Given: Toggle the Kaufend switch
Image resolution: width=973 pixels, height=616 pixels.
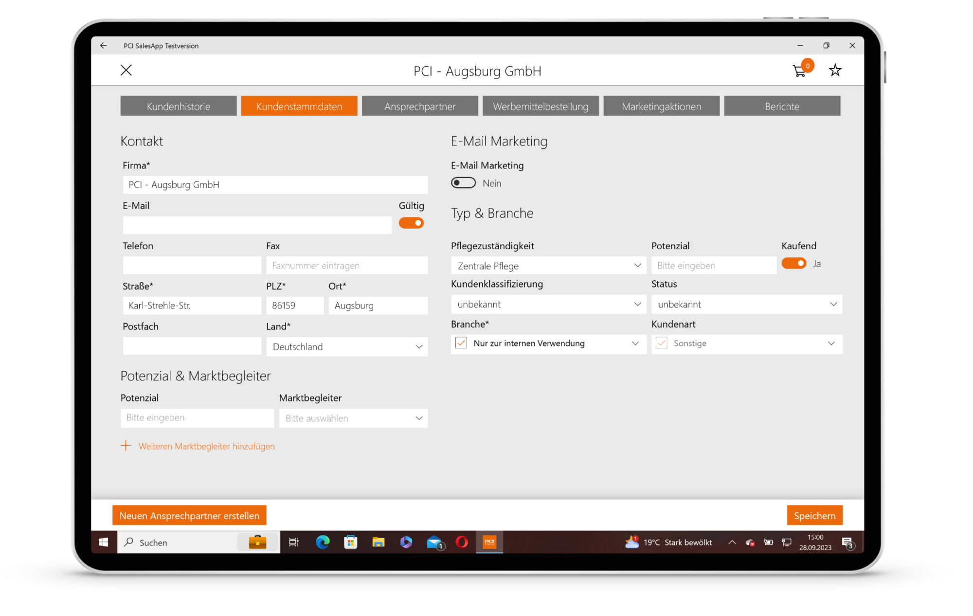Looking at the screenshot, I should (x=794, y=263).
